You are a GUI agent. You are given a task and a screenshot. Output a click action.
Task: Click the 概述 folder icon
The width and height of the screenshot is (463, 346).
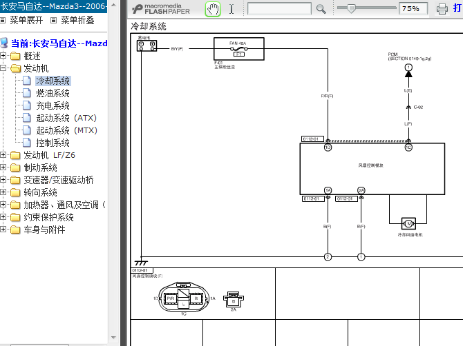coord(15,56)
